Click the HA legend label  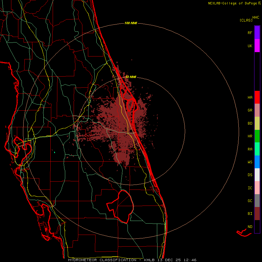coord(250,98)
